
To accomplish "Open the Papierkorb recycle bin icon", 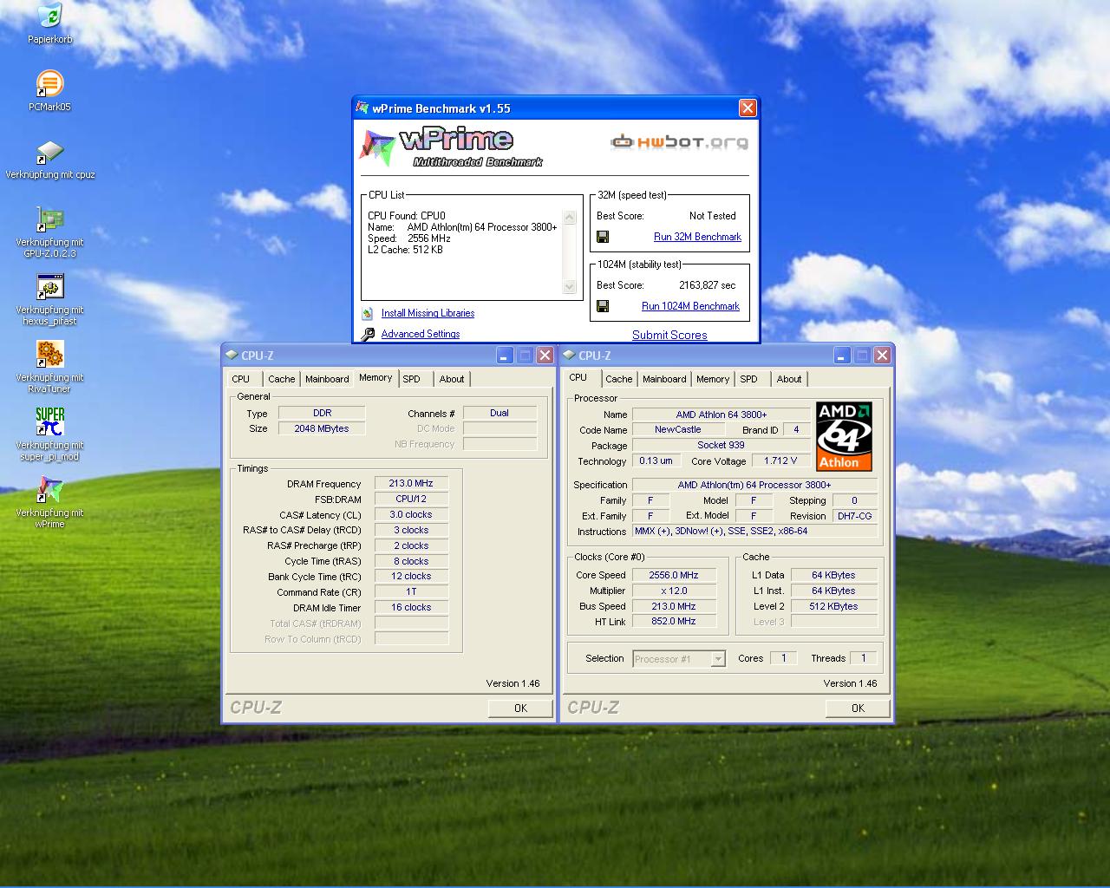I will point(50,16).
